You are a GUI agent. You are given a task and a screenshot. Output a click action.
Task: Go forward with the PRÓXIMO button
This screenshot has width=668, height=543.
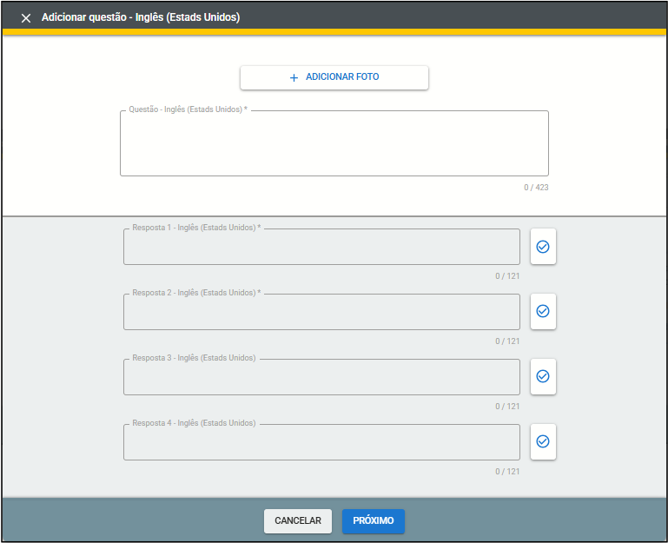pos(373,521)
